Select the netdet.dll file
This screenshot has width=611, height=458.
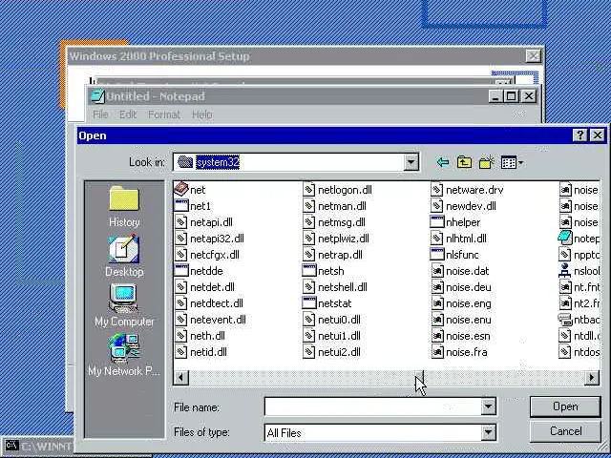204,287
